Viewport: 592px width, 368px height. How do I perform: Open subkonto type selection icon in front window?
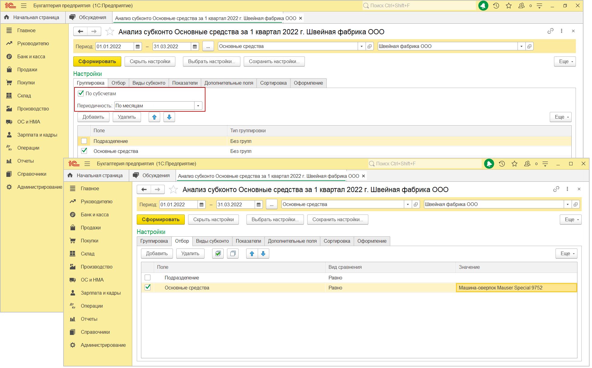(x=416, y=204)
